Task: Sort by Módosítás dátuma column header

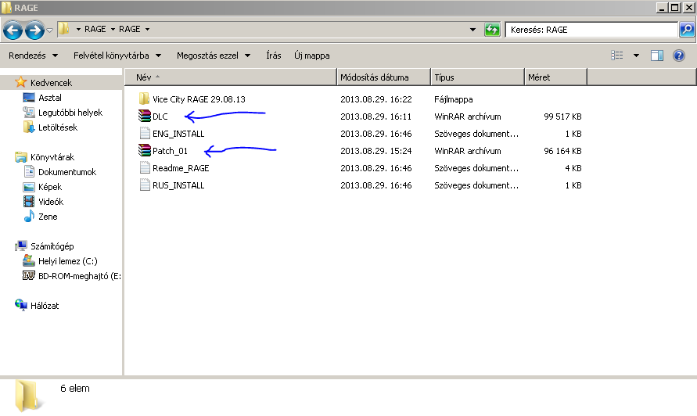Action: pos(383,77)
